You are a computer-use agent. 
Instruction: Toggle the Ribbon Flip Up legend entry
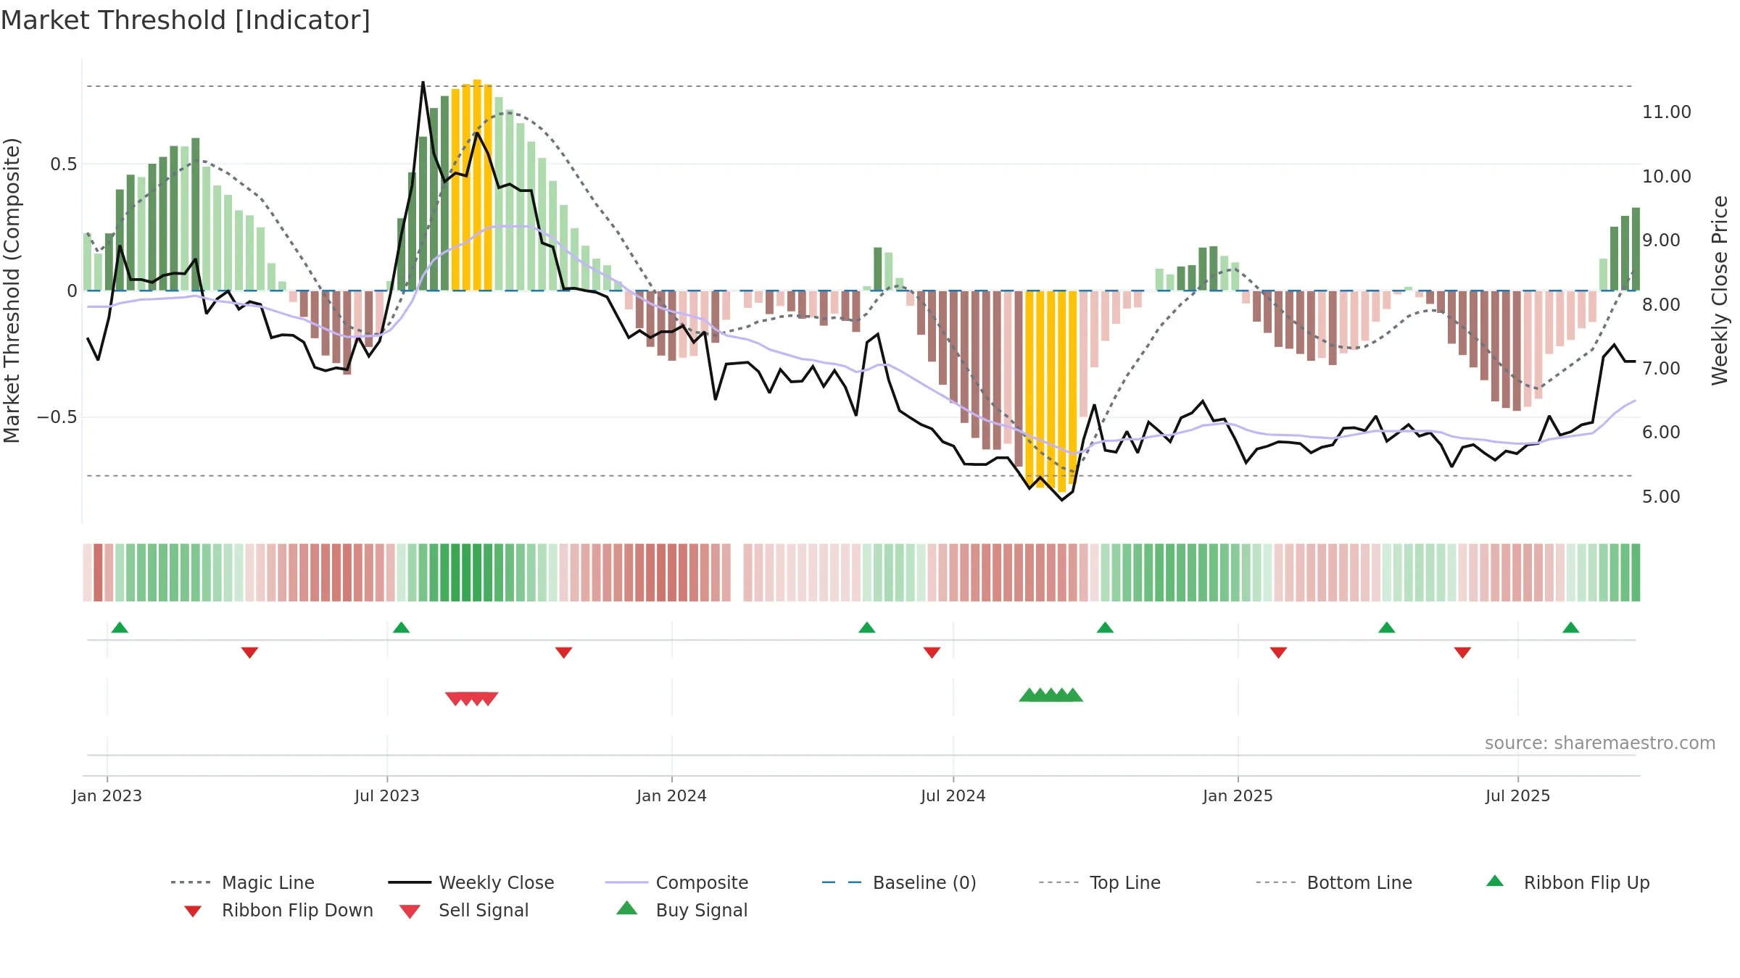pyautogui.click(x=1567, y=882)
